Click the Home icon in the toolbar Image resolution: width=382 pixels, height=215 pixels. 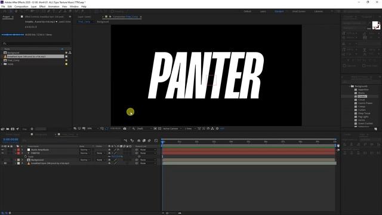[x=5, y=11]
